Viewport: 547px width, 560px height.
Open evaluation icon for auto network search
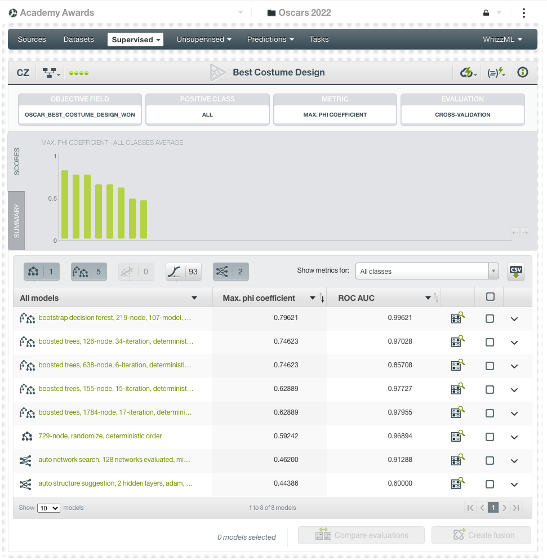tap(457, 460)
